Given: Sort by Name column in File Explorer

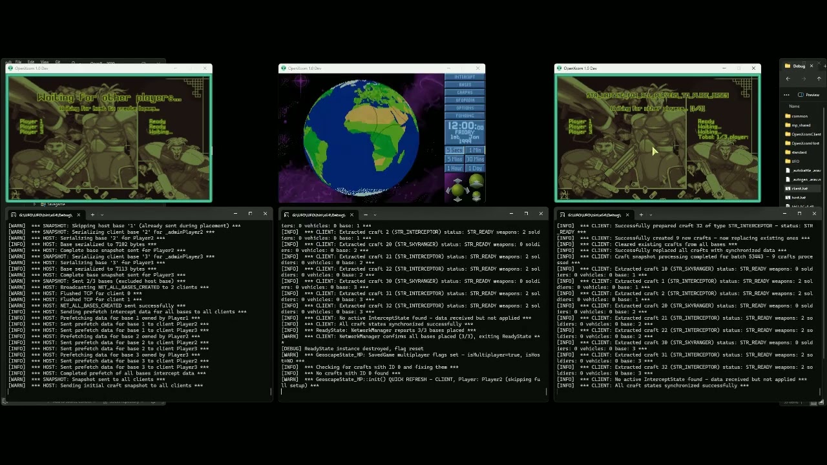Looking at the screenshot, I should pyautogui.click(x=795, y=107).
